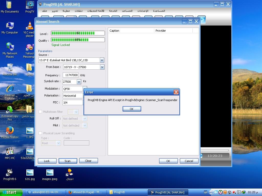Image resolution: width=262 pixels, height=196 pixels.
Task: Expand the Roll Off dropdown
Action: pos(85,118)
